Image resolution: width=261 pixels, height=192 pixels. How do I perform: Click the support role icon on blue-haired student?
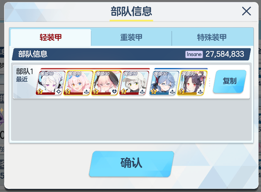172,92
